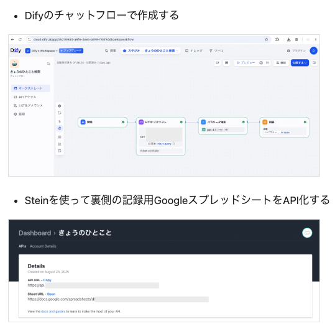This screenshot has width=335, height=331.
Task: Click Dashboard breadcrumb in Stein
Action: click(x=35, y=233)
